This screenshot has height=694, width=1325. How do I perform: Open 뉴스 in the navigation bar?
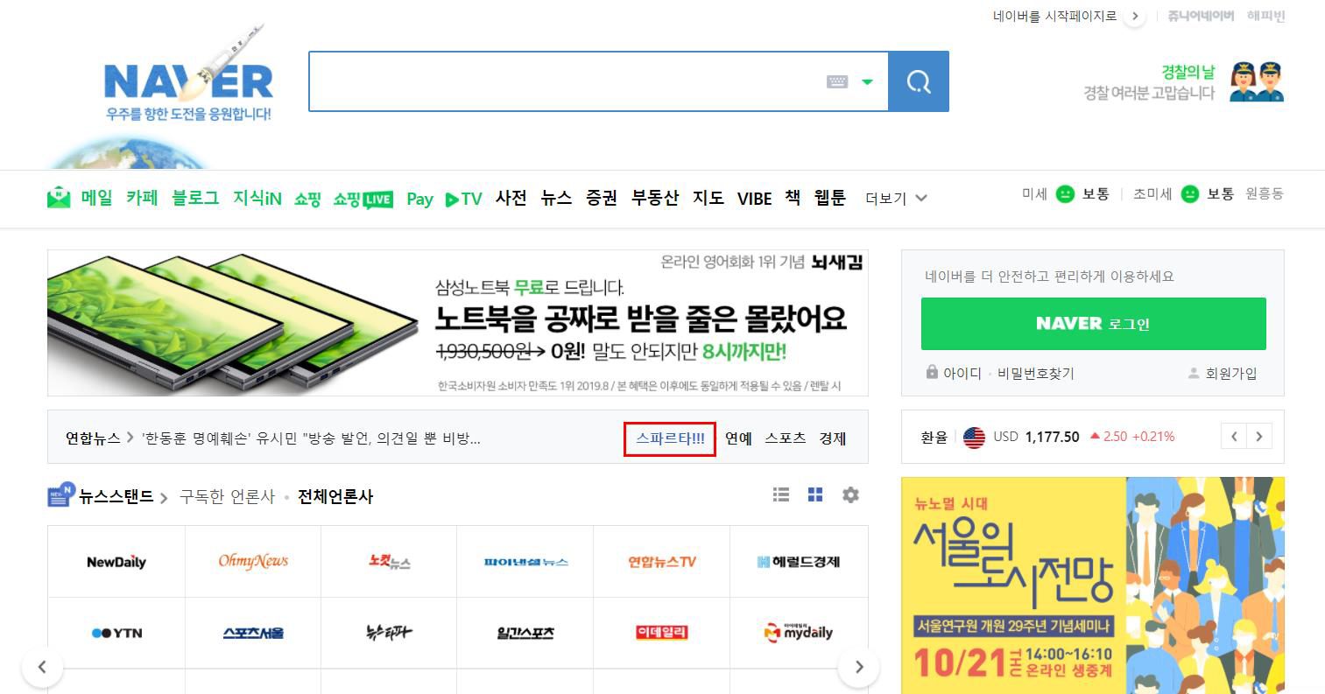pyautogui.click(x=556, y=199)
